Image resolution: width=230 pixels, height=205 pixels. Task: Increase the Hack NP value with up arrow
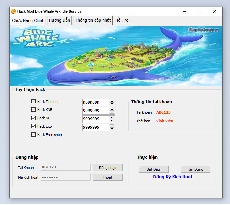pyautogui.click(x=112, y=118)
